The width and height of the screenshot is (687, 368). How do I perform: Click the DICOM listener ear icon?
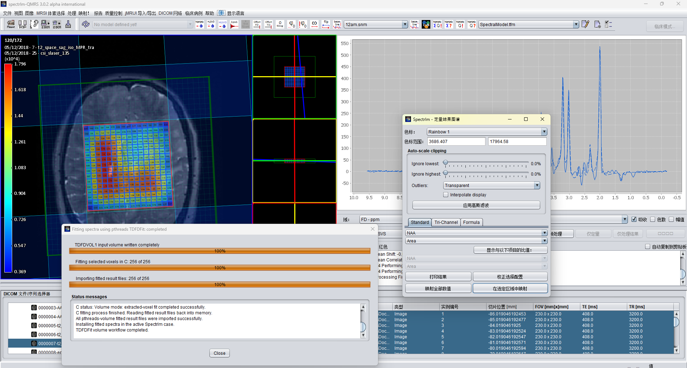pyautogui.click(x=34, y=24)
